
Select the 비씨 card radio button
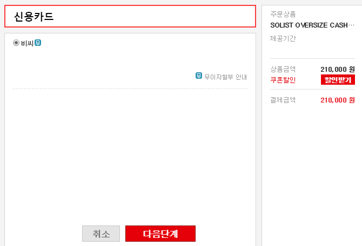pyautogui.click(x=16, y=43)
